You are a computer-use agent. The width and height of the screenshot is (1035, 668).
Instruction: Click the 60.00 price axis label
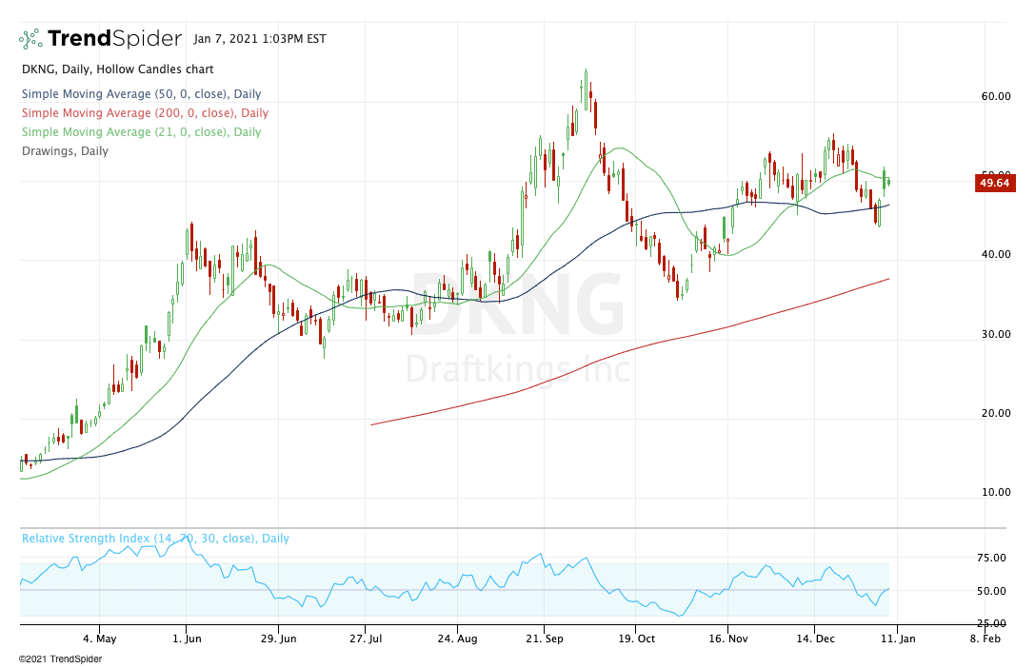point(996,96)
